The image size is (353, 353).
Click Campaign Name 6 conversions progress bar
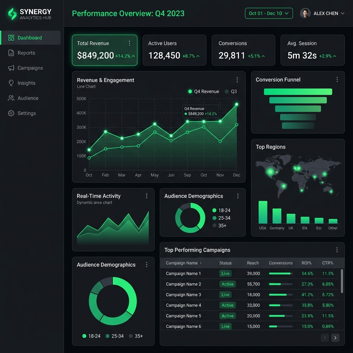click(281, 326)
